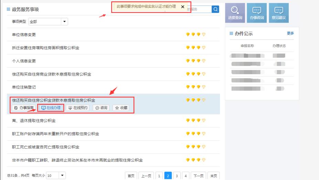
Task: Click 在线预约 online appointment button
Action: [78, 108]
